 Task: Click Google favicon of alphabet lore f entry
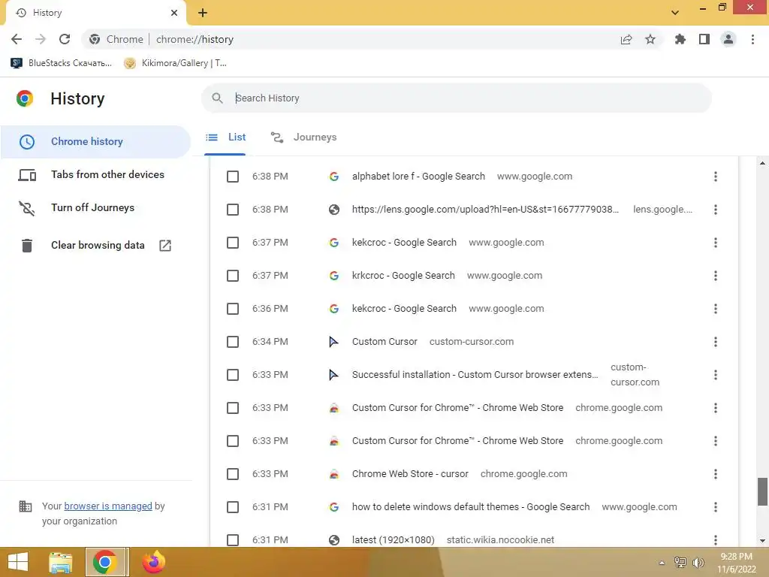tap(334, 177)
